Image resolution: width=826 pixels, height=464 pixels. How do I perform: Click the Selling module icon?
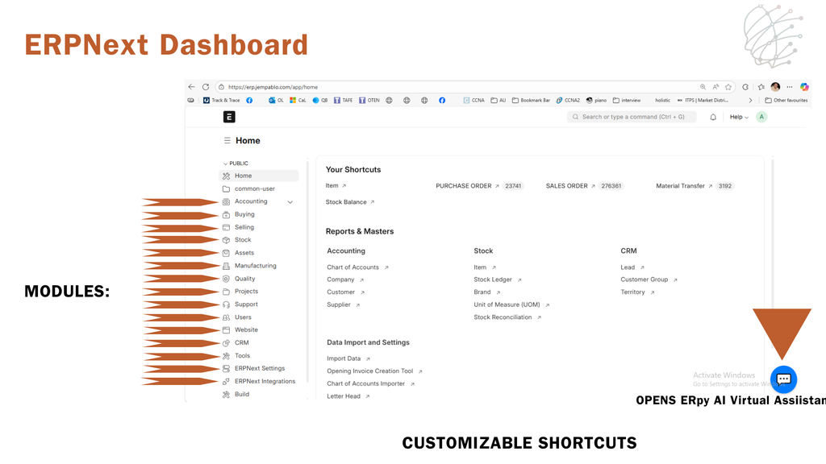click(x=226, y=227)
